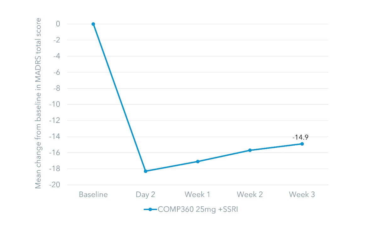Select the -6 y-axis tick label
This screenshot has width=366, height=227.
click(x=57, y=72)
